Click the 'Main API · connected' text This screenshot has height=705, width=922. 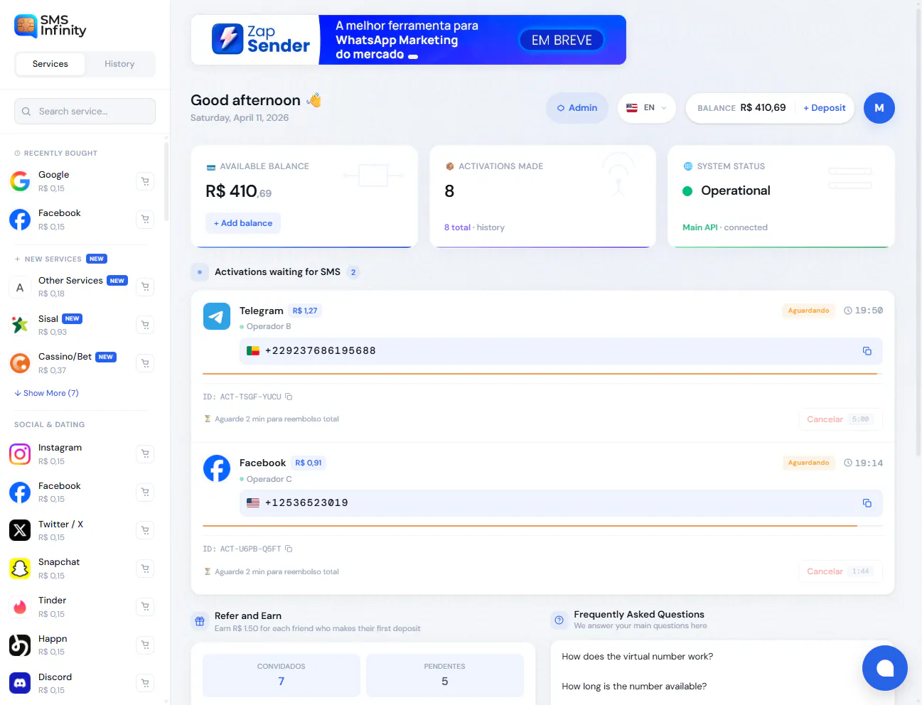point(725,227)
